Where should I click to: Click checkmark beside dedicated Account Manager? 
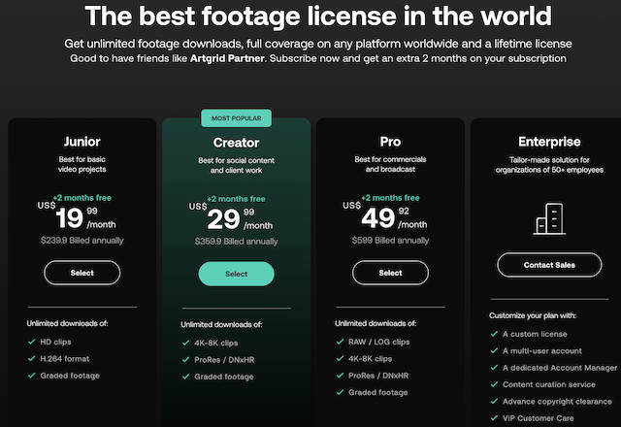[x=494, y=367]
